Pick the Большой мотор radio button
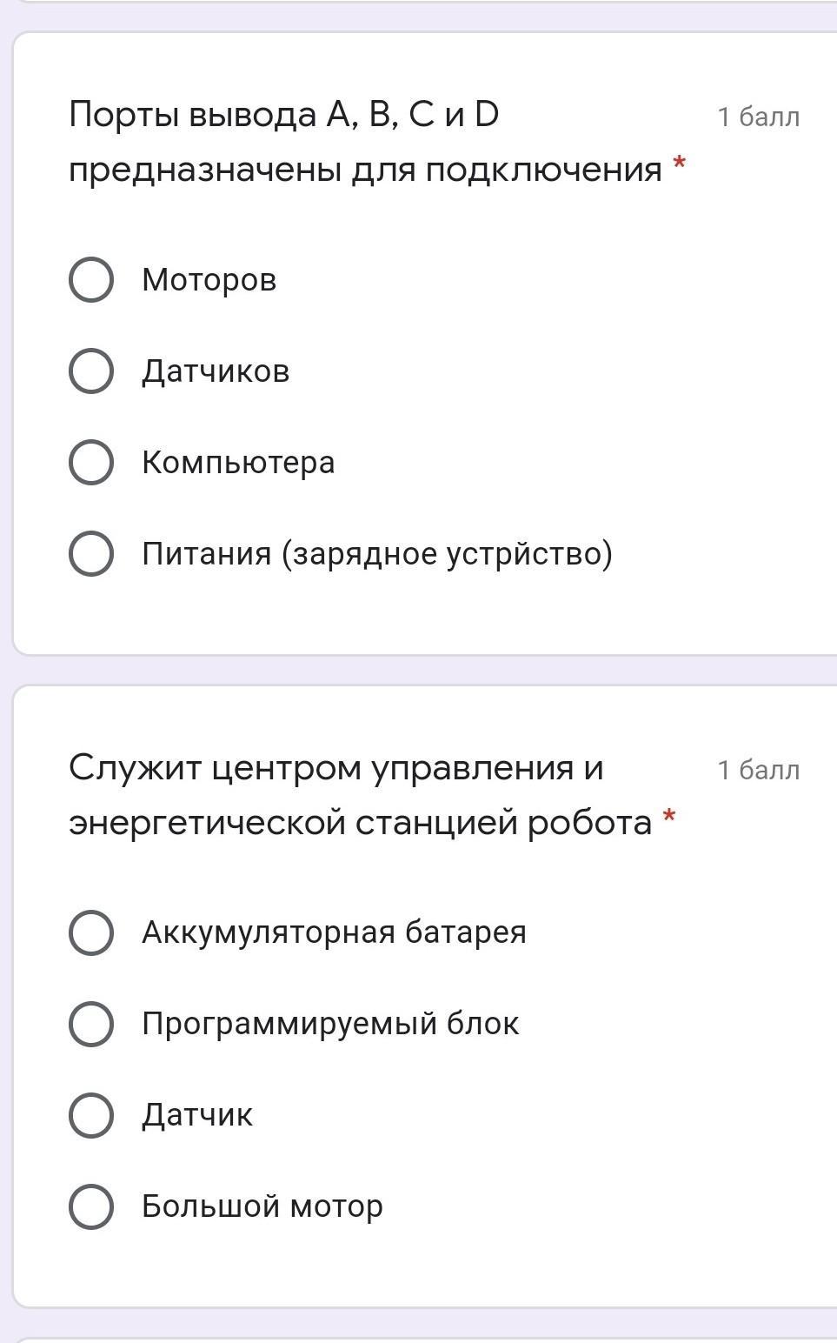 (x=91, y=1206)
